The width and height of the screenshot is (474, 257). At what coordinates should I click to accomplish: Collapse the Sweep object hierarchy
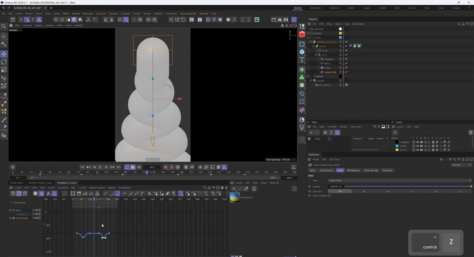click(313, 46)
